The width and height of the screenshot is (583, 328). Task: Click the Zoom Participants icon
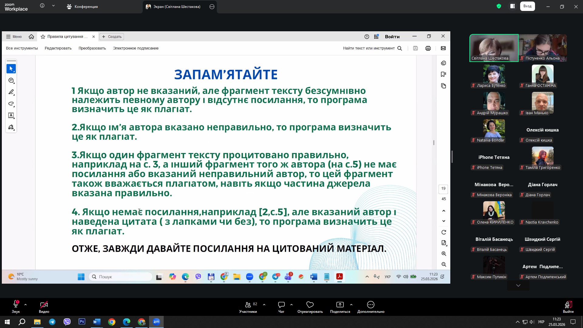coord(248,305)
